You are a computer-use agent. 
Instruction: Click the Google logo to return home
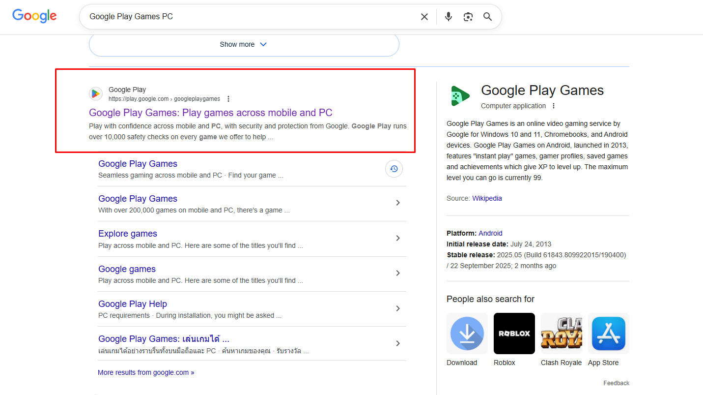tap(34, 16)
